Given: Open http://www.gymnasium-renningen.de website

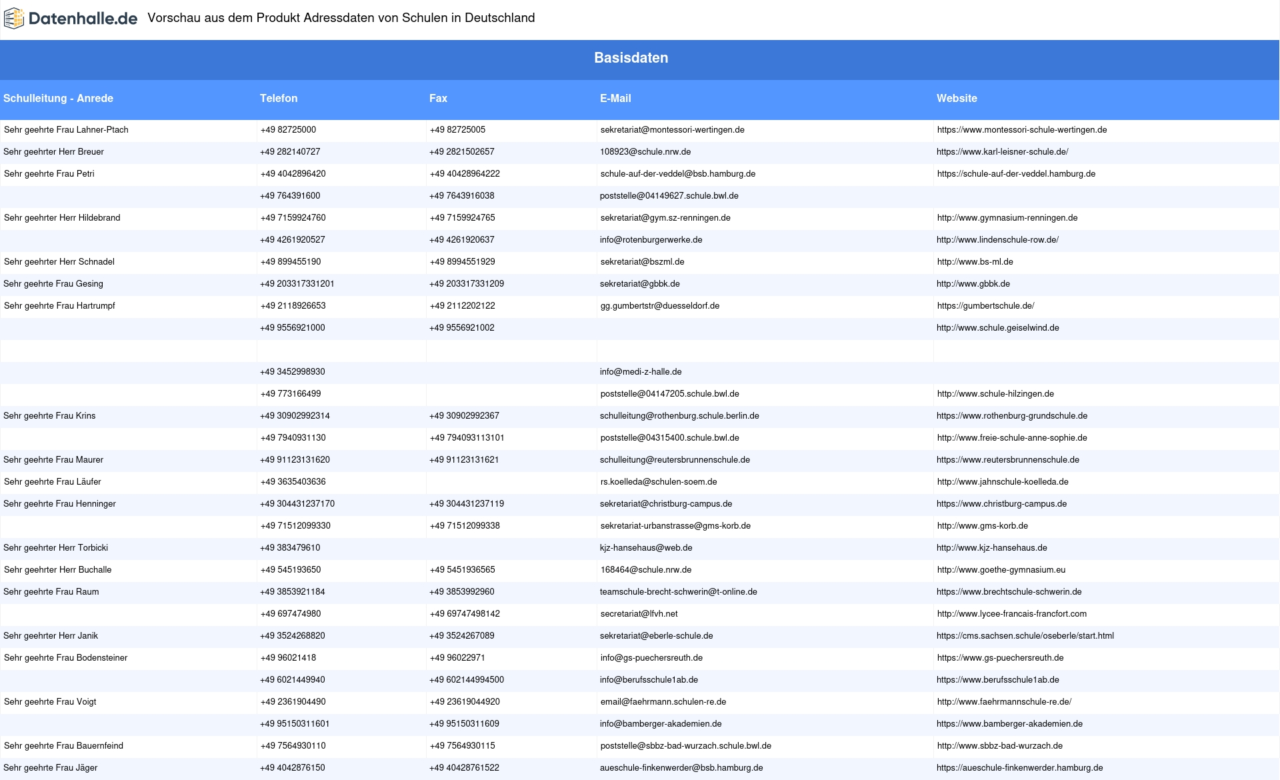Looking at the screenshot, I should point(1007,218).
